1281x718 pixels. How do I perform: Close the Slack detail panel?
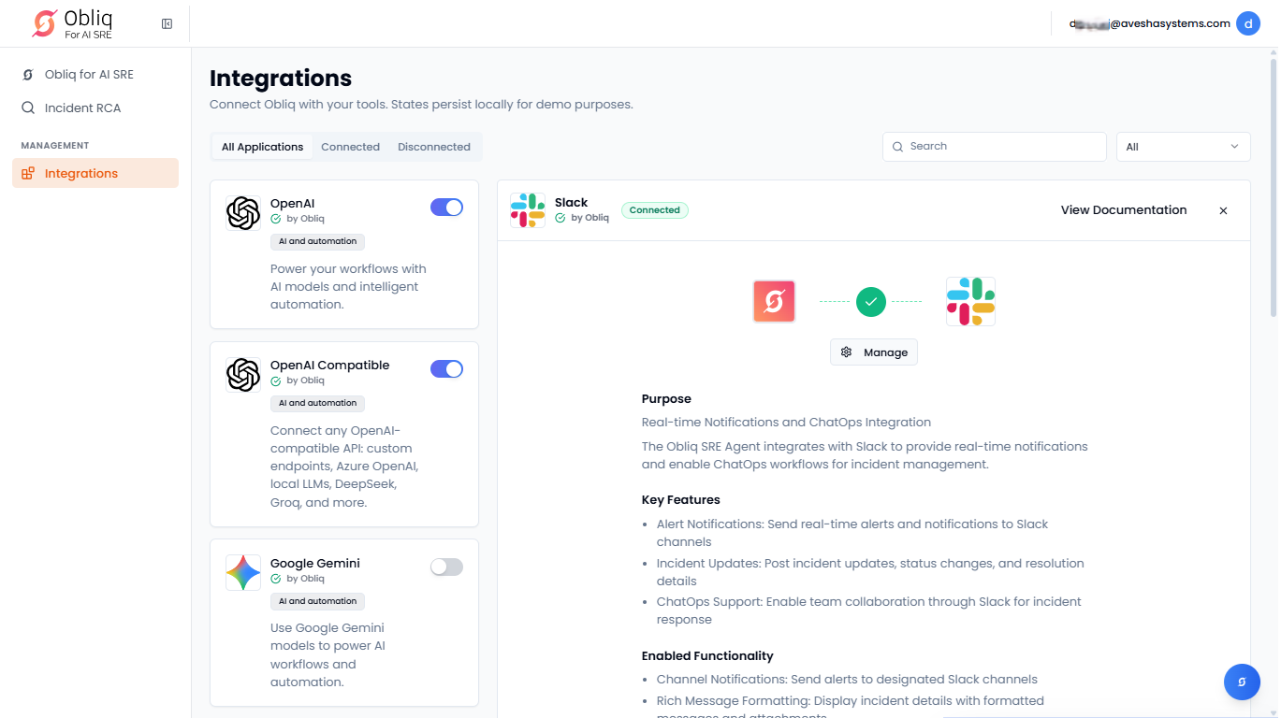click(x=1222, y=210)
